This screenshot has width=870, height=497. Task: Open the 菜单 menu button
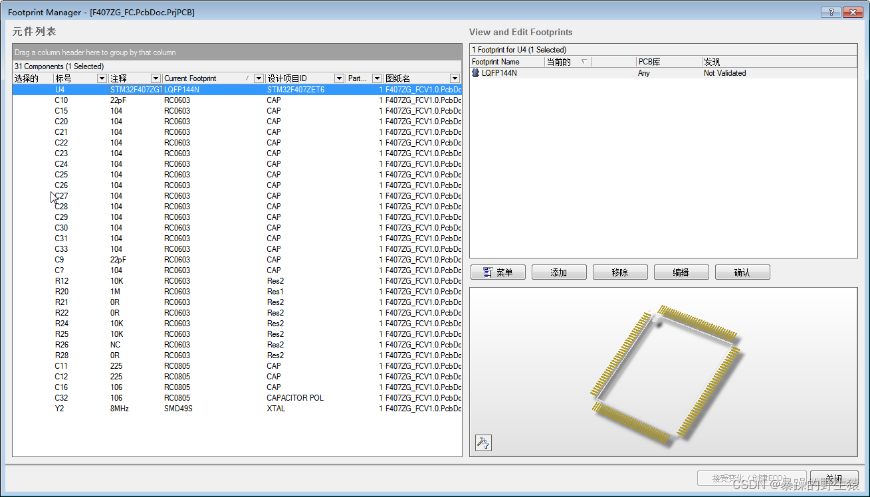[x=498, y=272]
